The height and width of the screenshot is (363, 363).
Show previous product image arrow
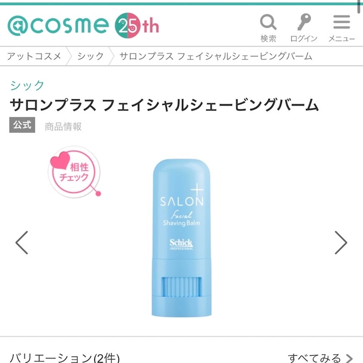[22, 242]
